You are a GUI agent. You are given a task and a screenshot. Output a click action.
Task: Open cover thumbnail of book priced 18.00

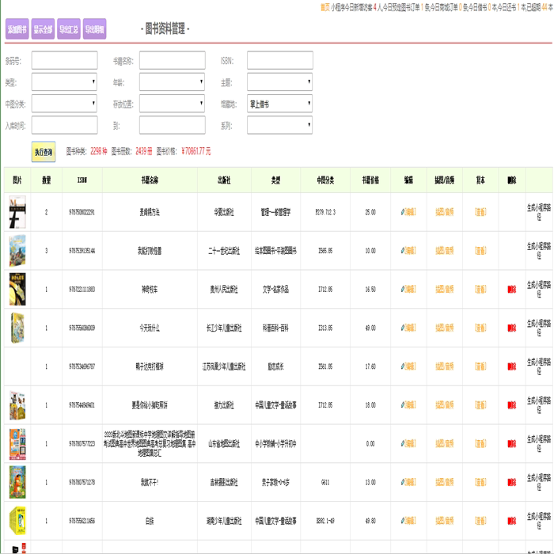[17, 405]
